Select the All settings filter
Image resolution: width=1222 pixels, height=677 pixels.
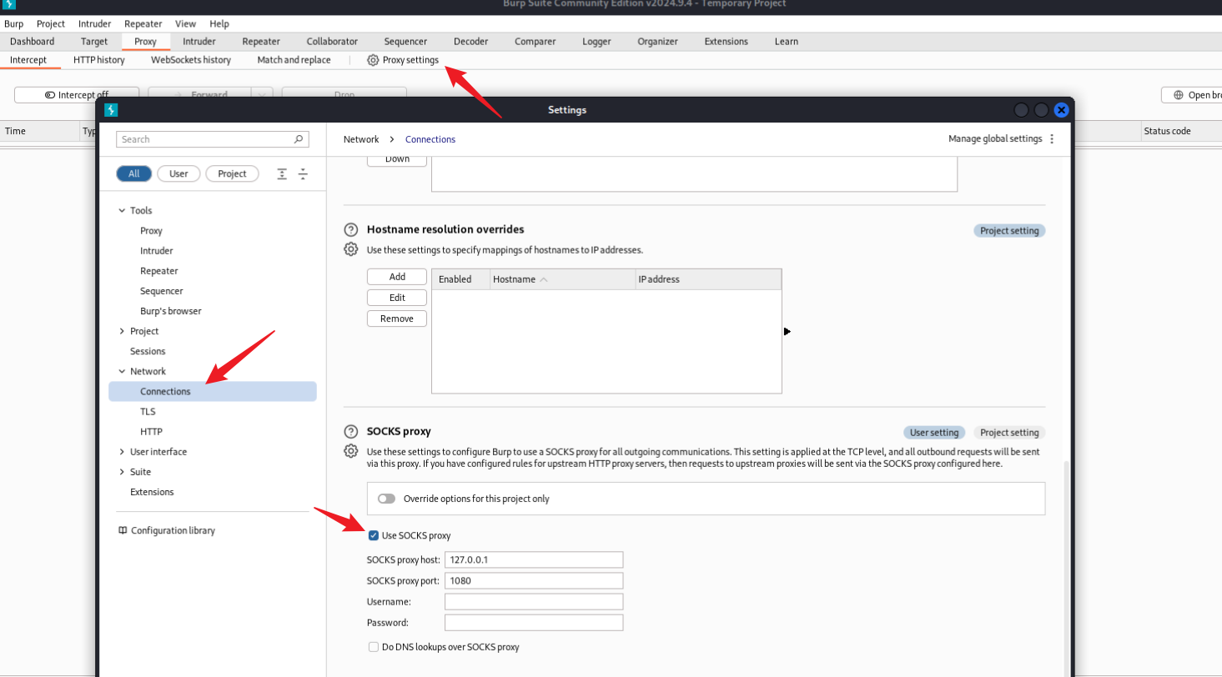[x=133, y=173]
